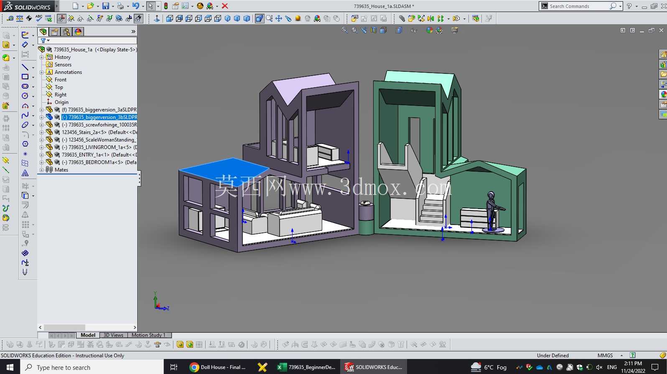Toggle the Section View button
667x374 pixels.
[374, 30]
